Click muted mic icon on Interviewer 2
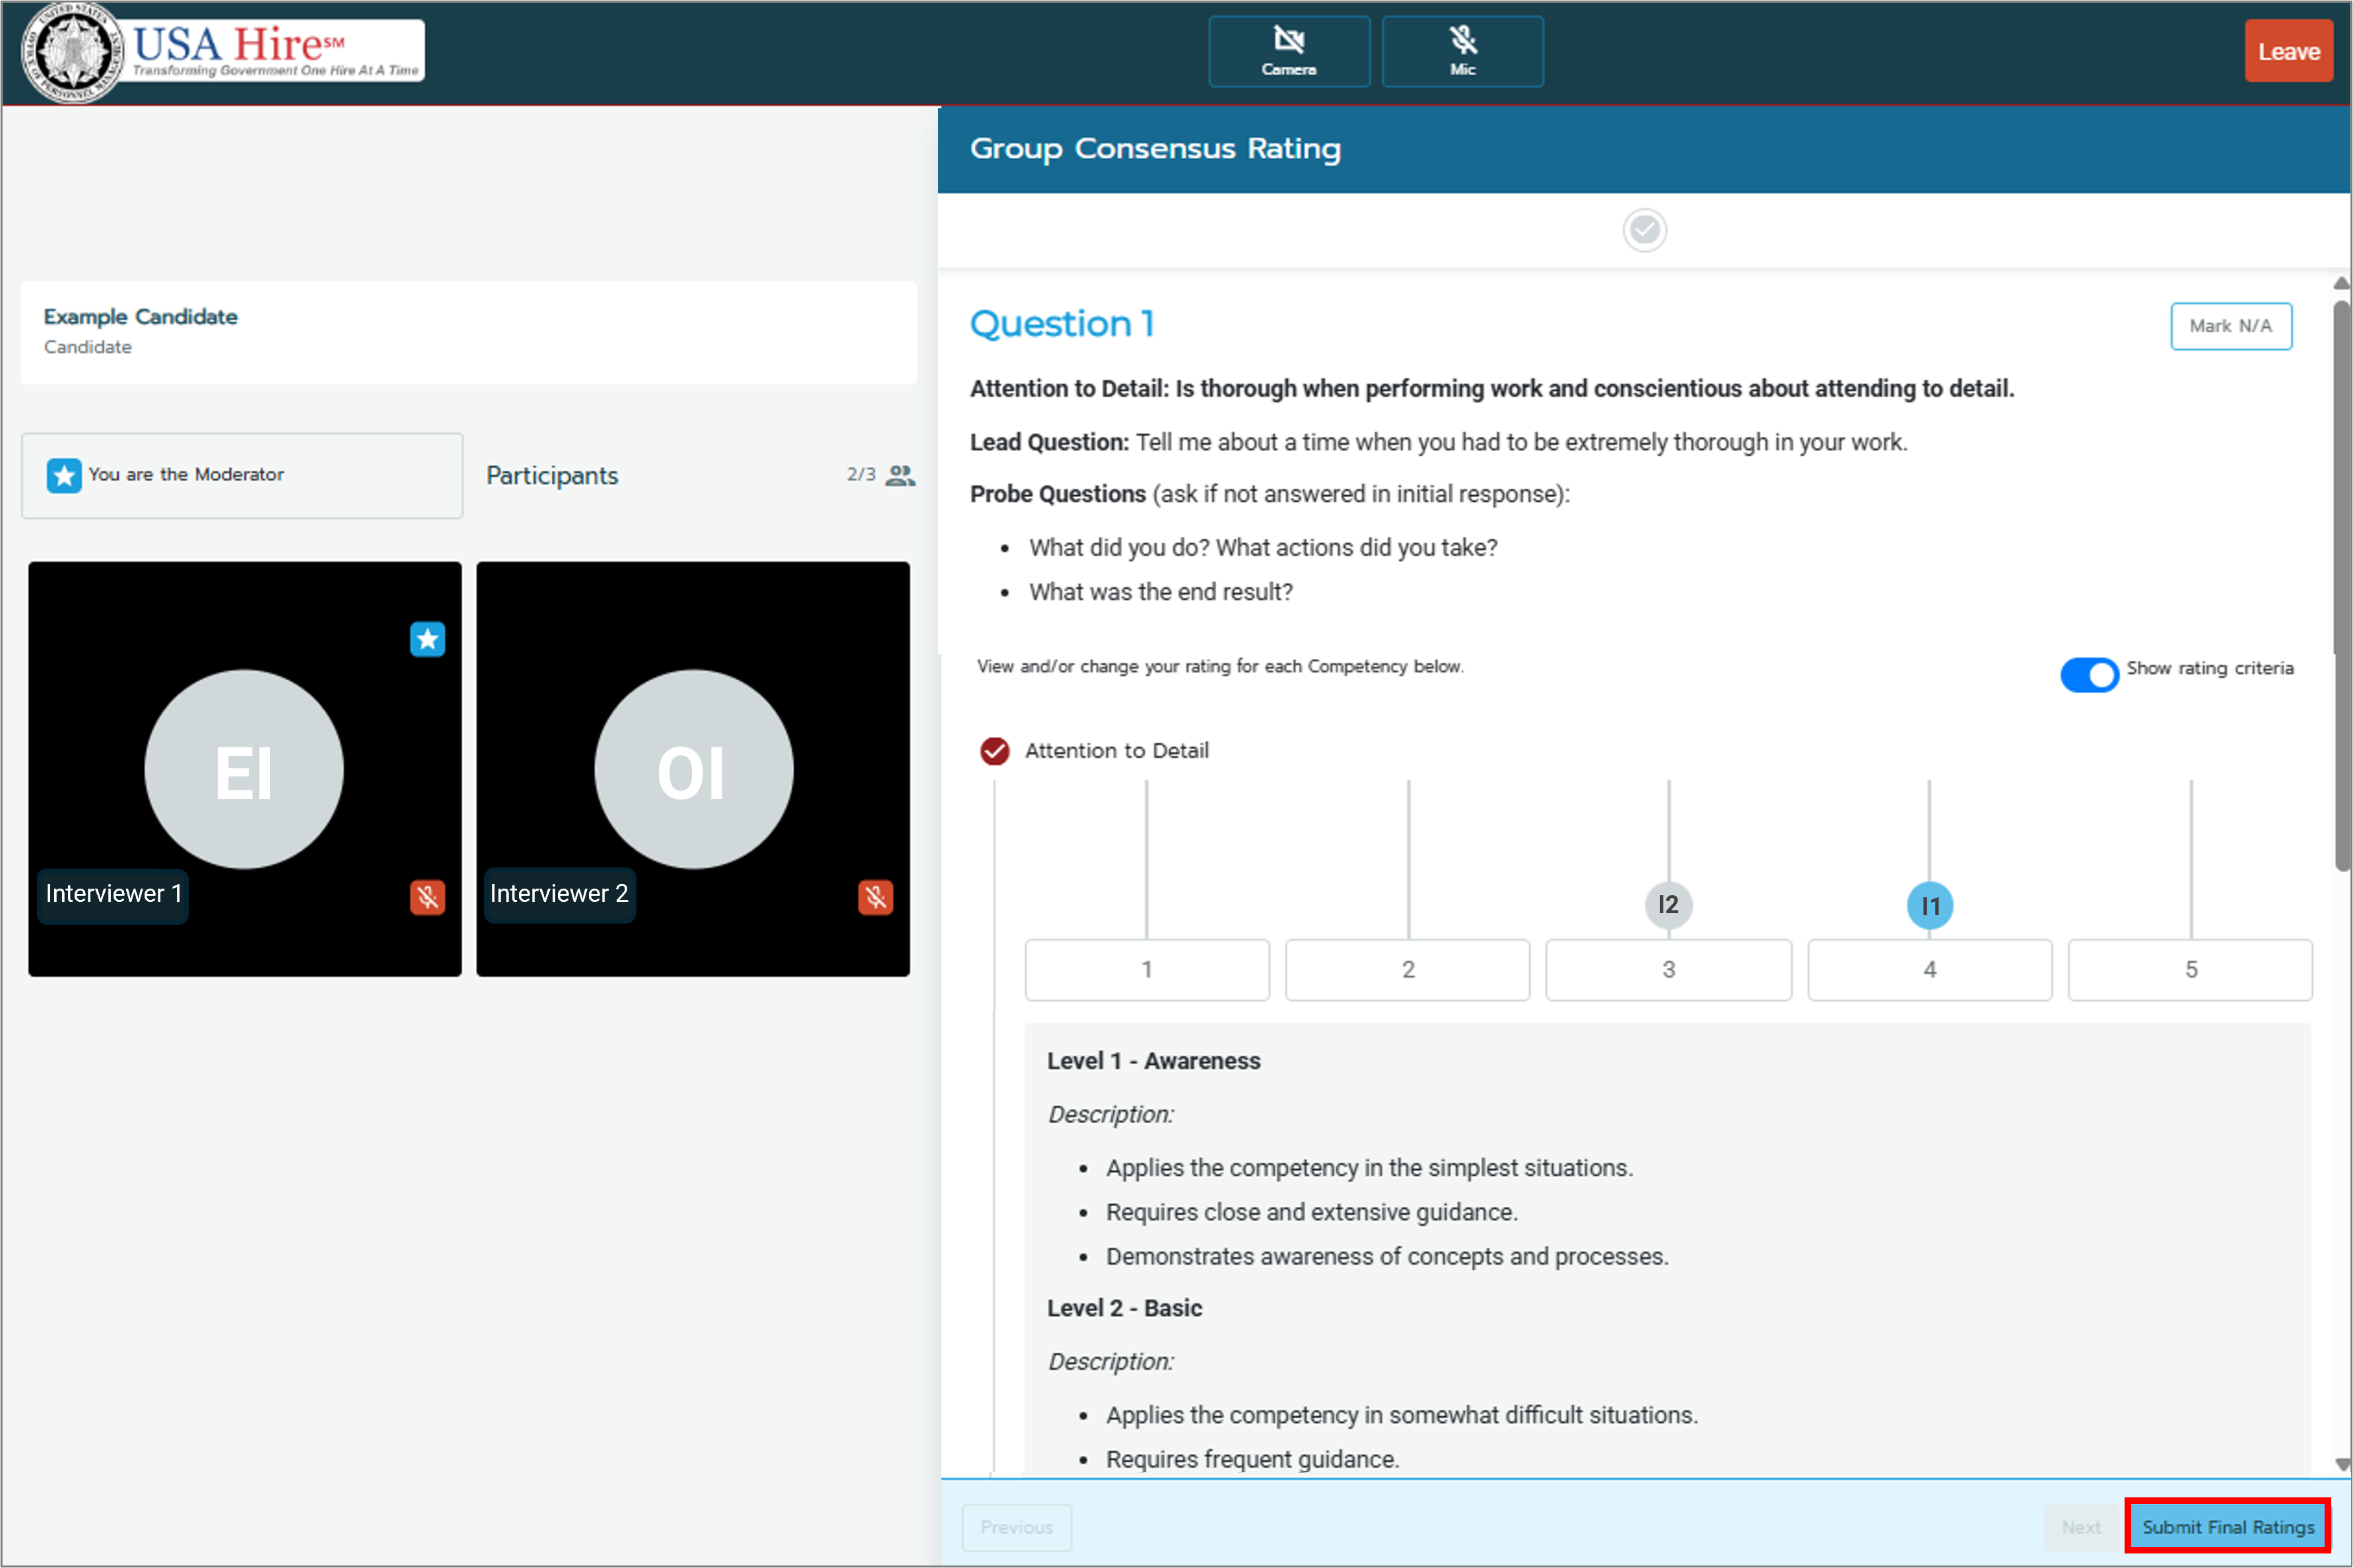The image size is (2353, 1568). [875, 897]
